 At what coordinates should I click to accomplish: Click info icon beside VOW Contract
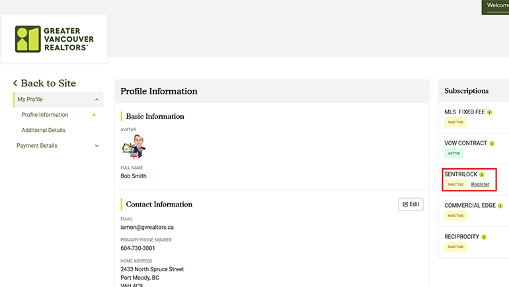click(492, 143)
